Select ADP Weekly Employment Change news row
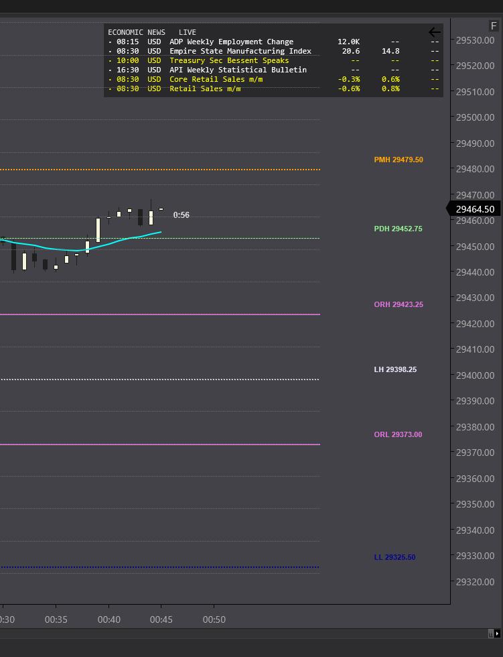503x657 pixels. point(274,42)
